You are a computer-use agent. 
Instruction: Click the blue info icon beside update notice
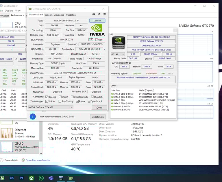33,117
